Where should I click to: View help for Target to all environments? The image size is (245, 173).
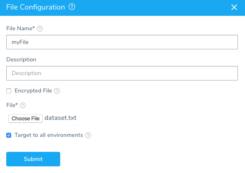pos(88,135)
